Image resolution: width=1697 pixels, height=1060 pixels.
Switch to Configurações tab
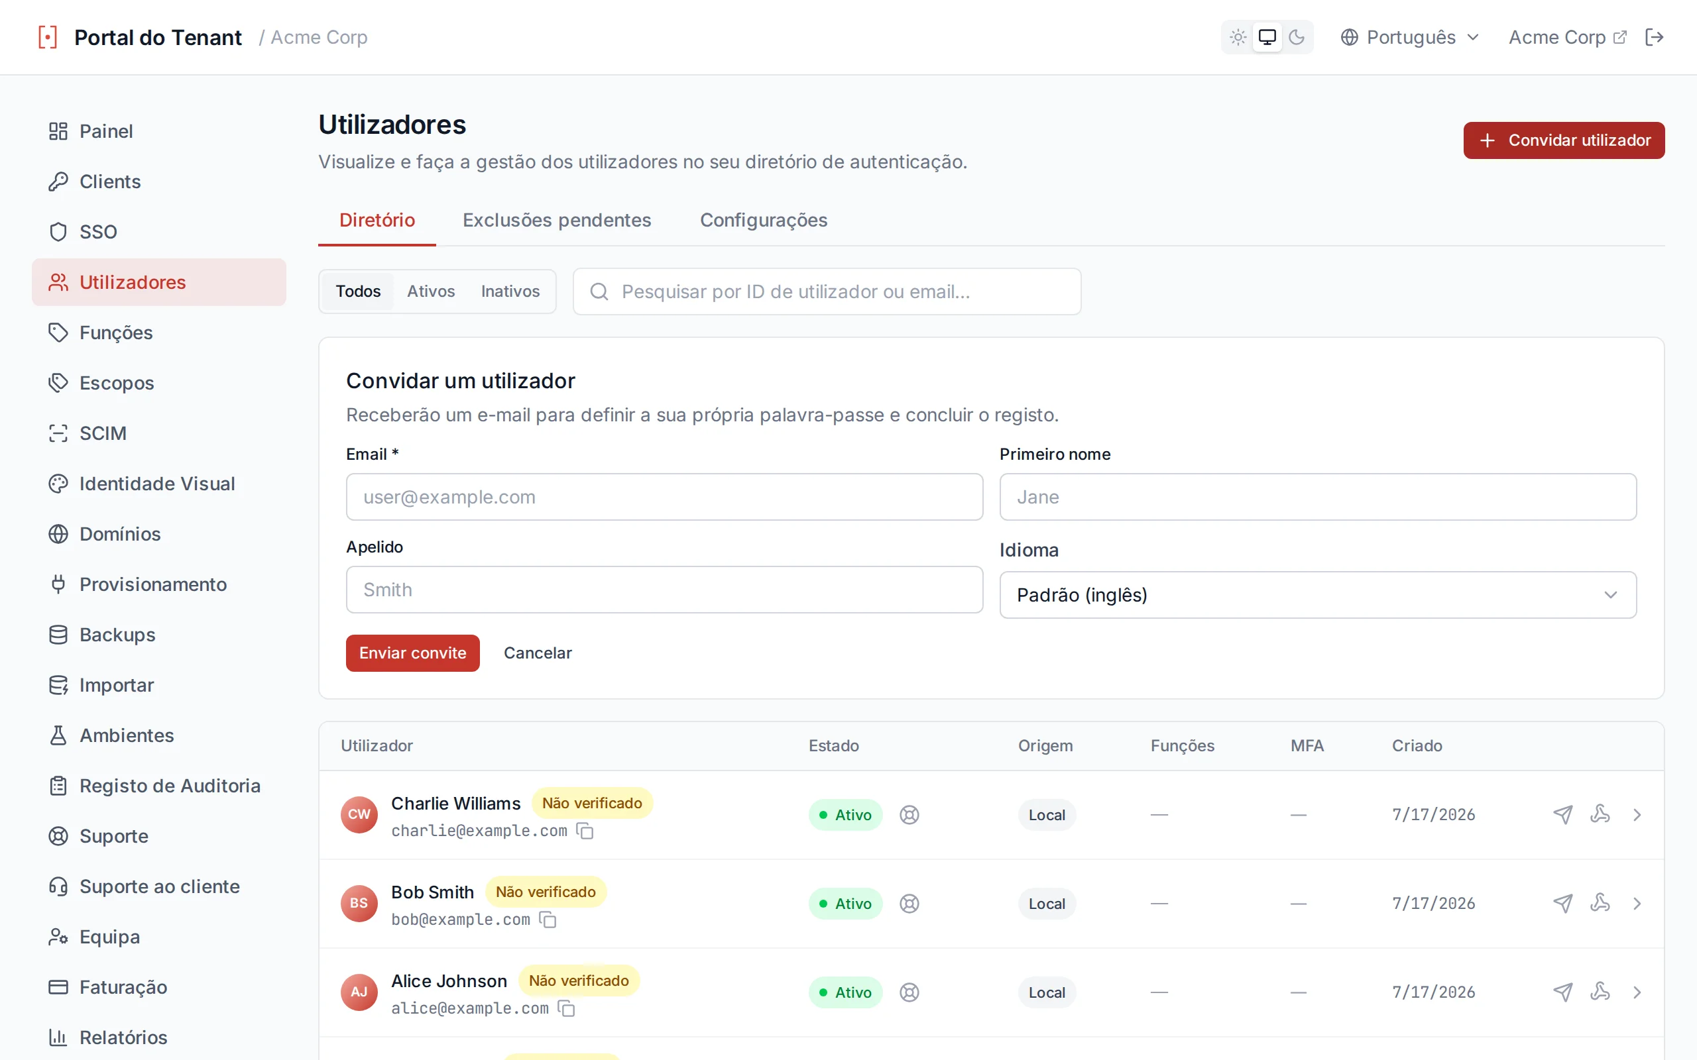[x=764, y=220]
